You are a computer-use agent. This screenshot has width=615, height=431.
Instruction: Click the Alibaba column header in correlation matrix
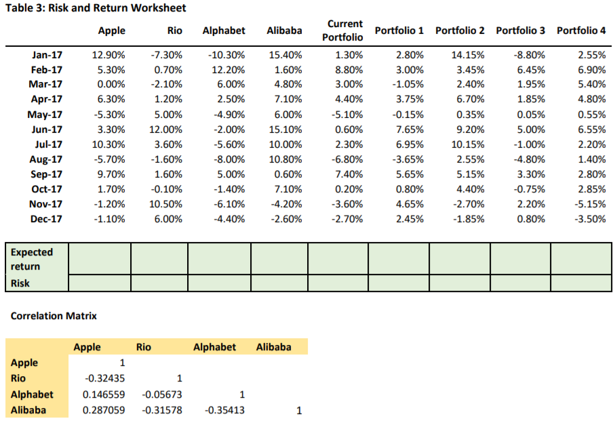273,347
